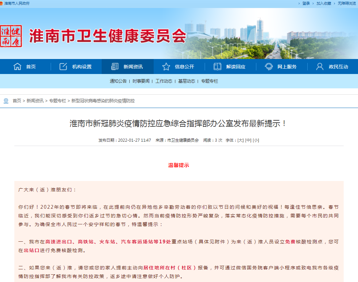The height and width of the screenshot is (282, 358).
Task: Click the location pin beside the breadcrumb
Action: (x=5, y=101)
